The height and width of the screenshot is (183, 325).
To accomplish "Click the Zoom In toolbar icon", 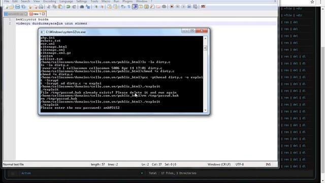I will (96, 7).
